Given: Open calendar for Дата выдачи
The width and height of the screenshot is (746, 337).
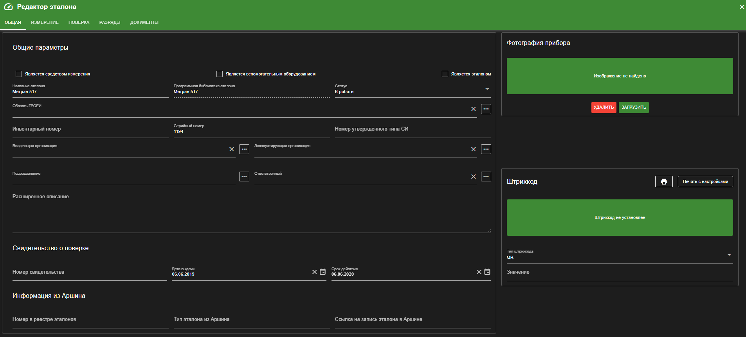Looking at the screenshot, I should tap(323, 272).
